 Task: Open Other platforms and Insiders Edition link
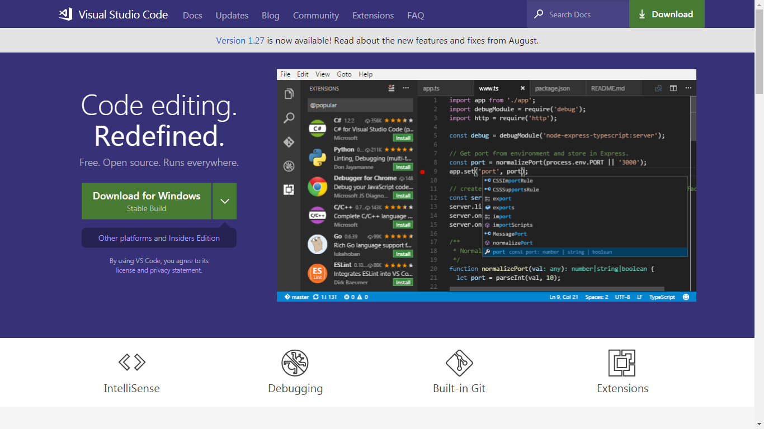pyautogui.click(x=159, y=238)
